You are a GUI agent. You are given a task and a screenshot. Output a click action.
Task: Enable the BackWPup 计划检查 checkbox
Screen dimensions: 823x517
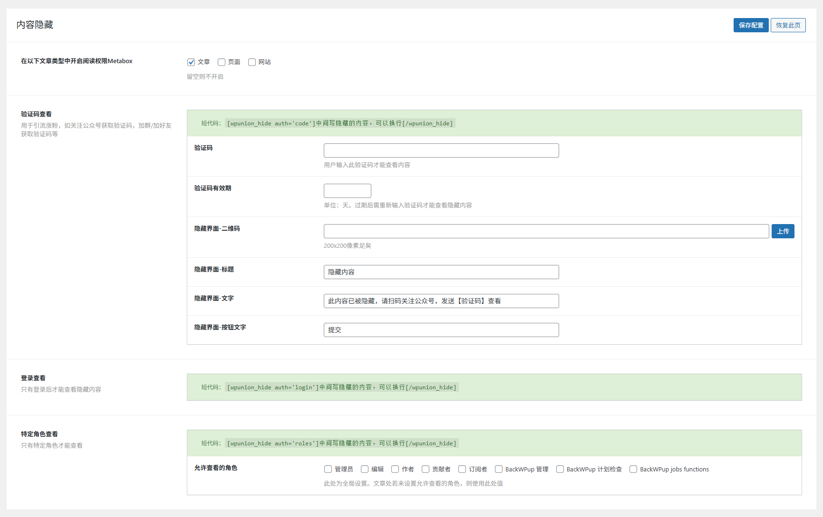(x=560, y=469)
